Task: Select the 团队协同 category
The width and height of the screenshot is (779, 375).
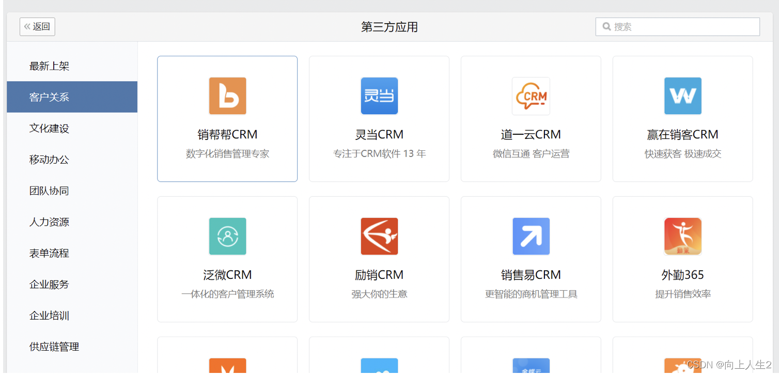Action: (72, 191)
